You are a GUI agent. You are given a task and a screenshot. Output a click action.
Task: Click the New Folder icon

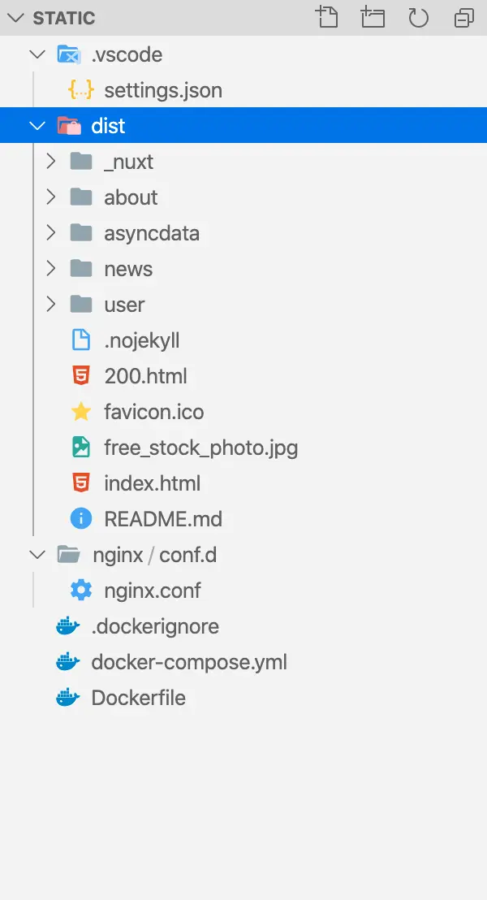click(373, 18)
